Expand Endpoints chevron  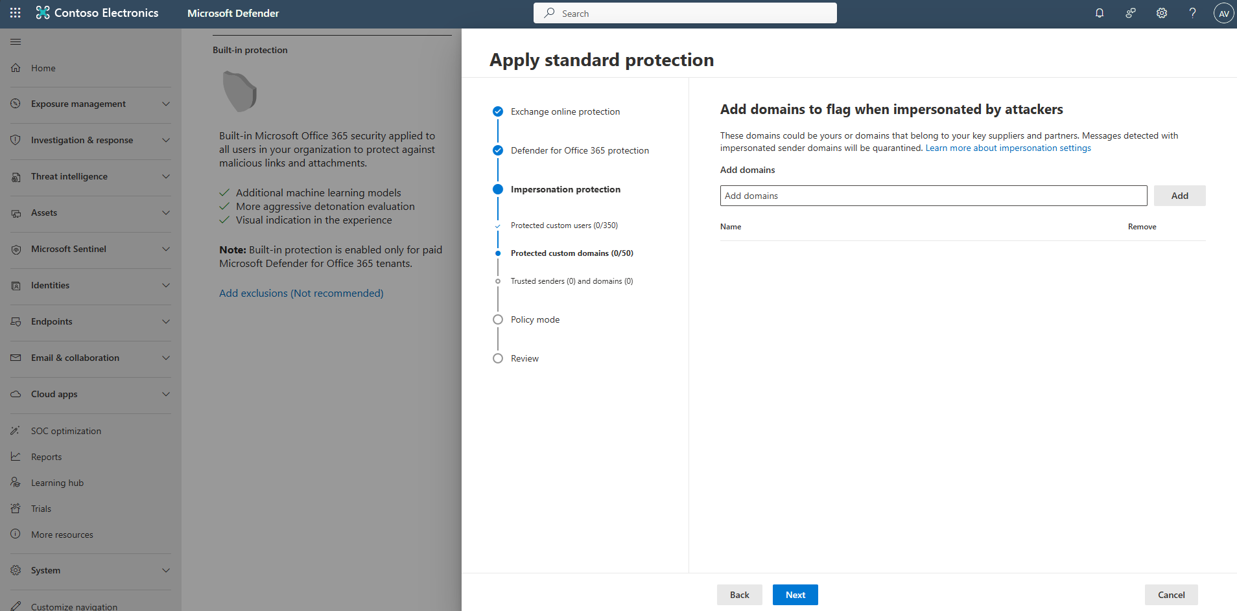(166, 321)
